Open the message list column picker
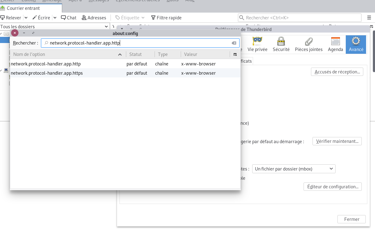This screenshot has height=239, width=375. pos(372,27)
